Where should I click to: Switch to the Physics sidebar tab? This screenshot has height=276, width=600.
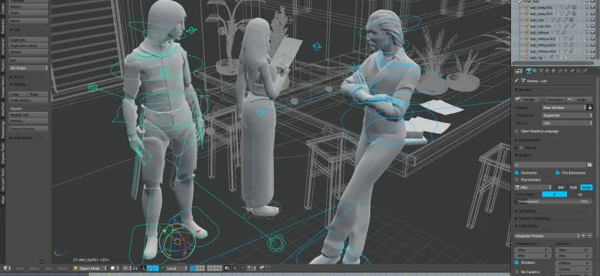(x=3, y=66)
